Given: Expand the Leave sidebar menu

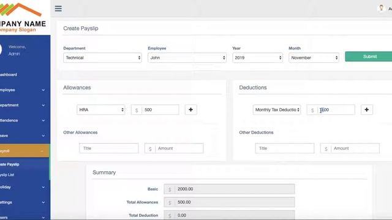Looking at the screenshot, I should [x=24, y=136].
